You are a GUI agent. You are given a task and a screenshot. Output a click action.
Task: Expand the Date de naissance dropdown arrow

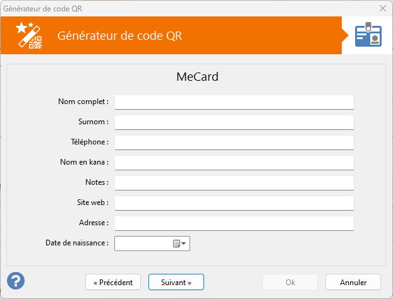(184, 243)
